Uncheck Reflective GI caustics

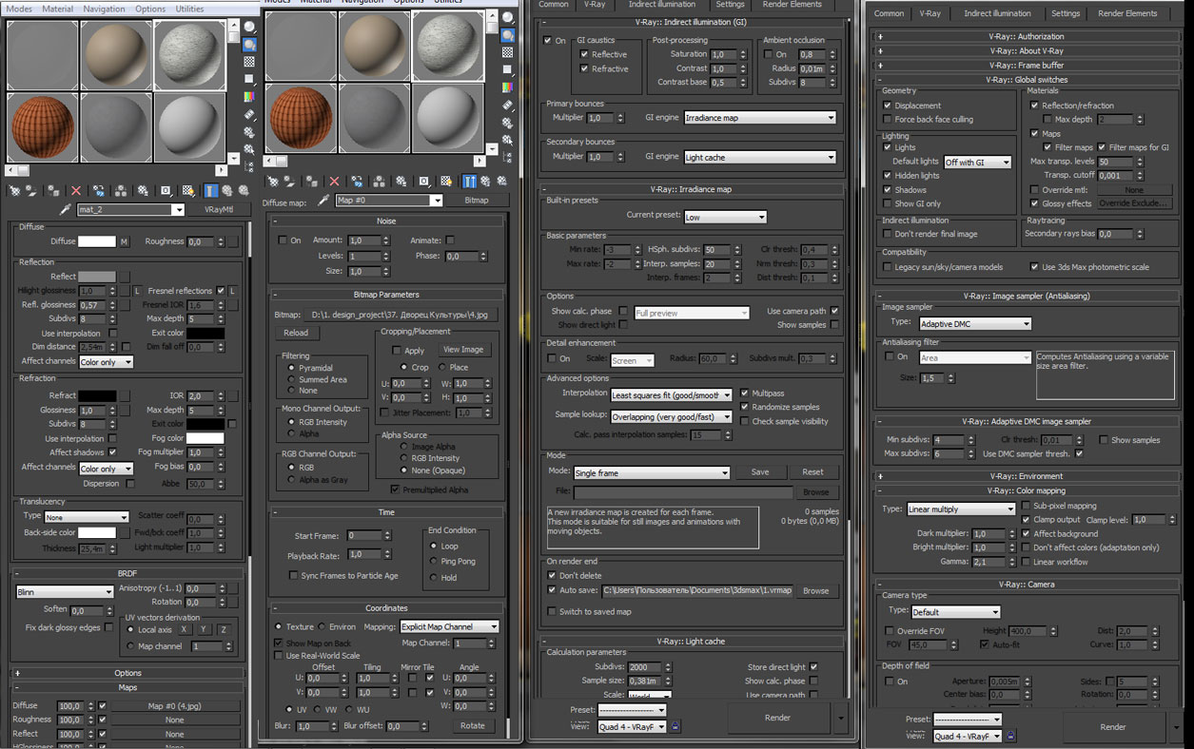coord(583,54)
